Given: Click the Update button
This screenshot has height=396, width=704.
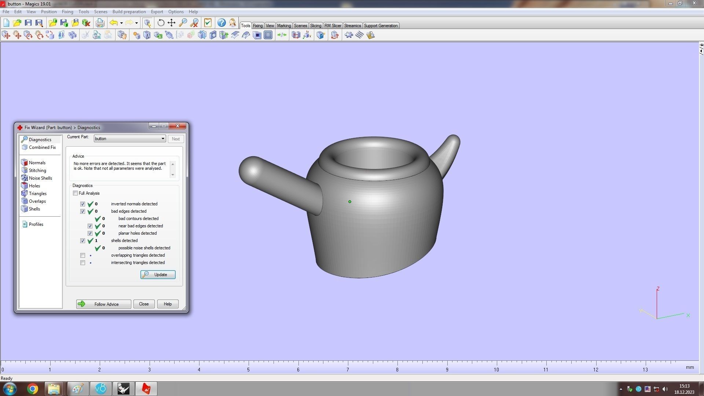Looking at the screenshot, I should 158,275.
